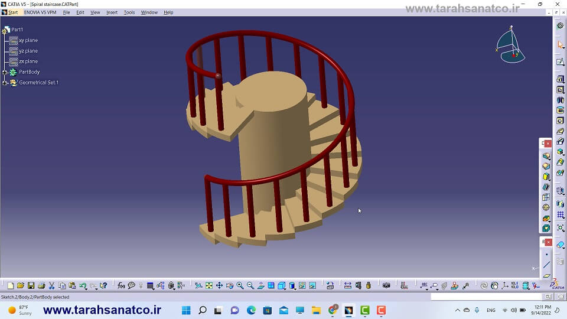Expand the Geometrical Set.1 node
The height and width of the screenshot is (319, 567).
tap(5, 83)
